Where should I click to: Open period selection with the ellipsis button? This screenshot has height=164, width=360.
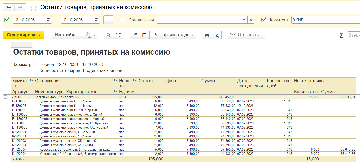click(x=108, y=20)
